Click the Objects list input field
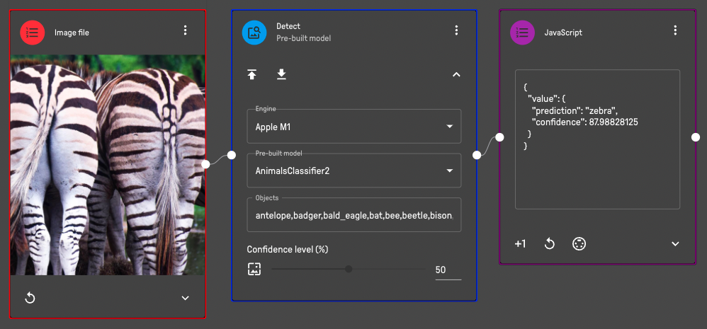Screen dimensions: 707x329 [x=353, y=215]
